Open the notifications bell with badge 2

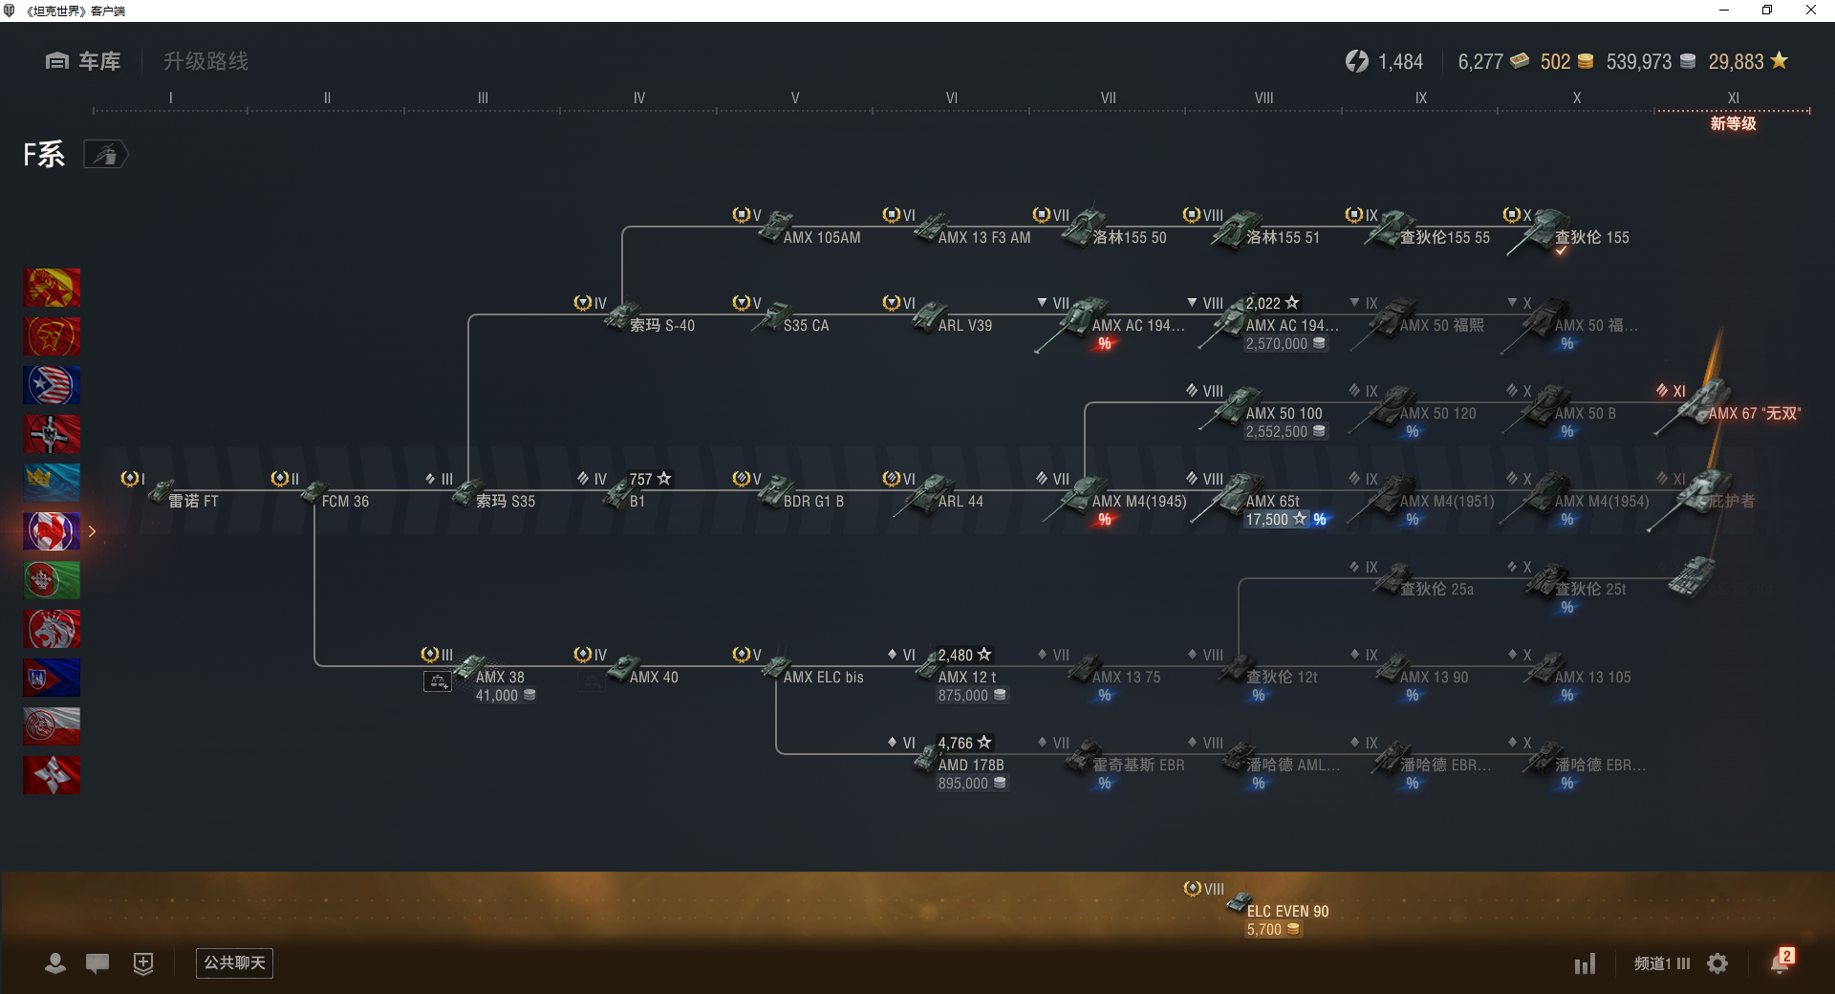pyautogui.click(x=1781, y=962)
